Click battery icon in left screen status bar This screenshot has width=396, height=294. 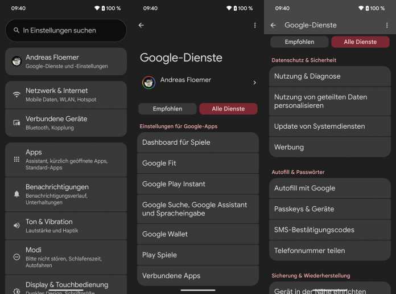[103, 9]
